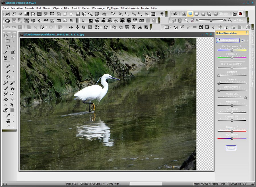Expand the rectangle selection tool flyout arrow
The height and width of the screenshot is (187, 256).
tap(13, 41)
